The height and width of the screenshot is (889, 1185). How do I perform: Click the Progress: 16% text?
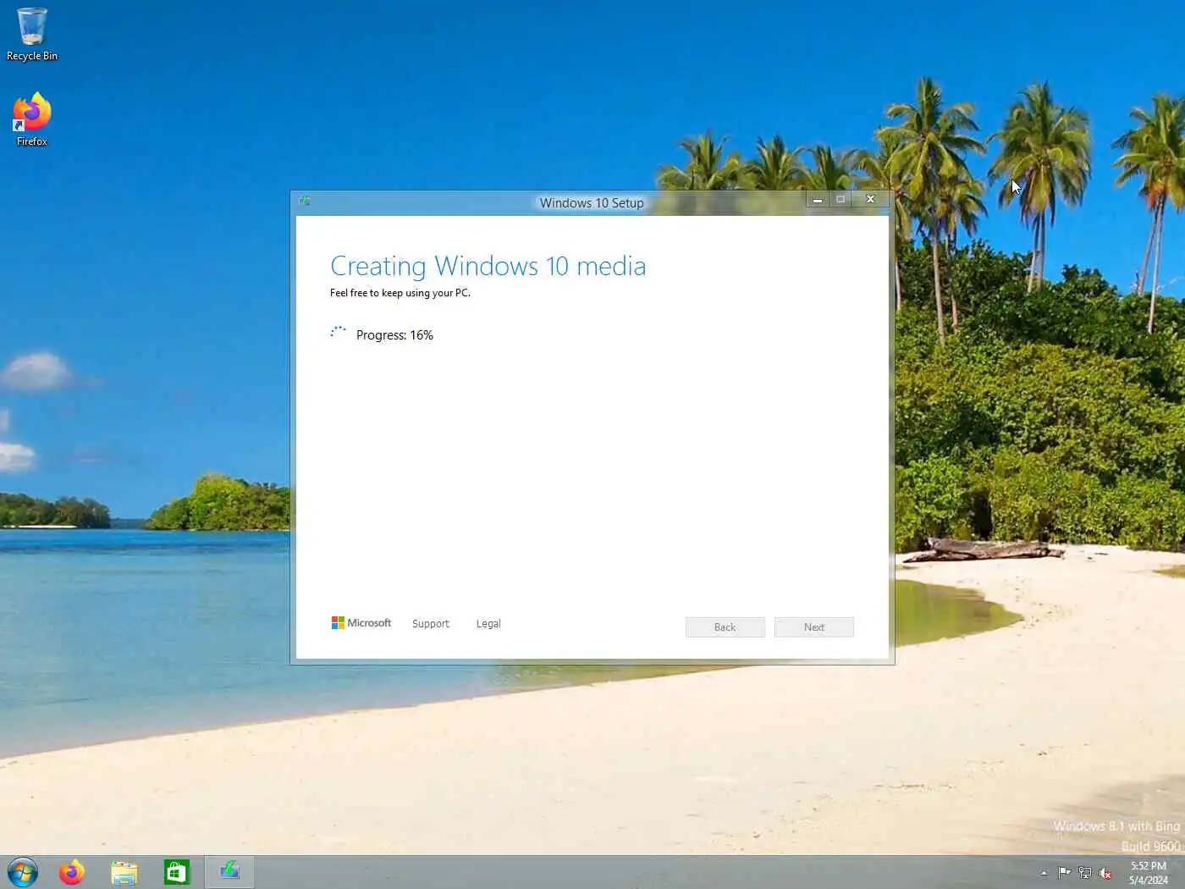point(394,335)
